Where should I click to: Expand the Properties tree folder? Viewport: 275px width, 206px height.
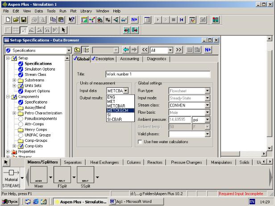[8, 152]
